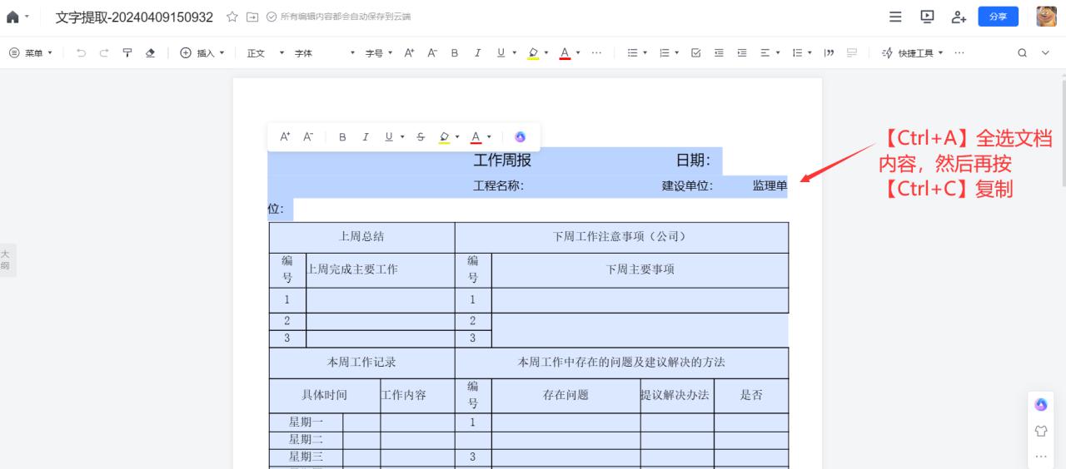Expand the bullet list style dropdown
The width and height of the screenshot is (1066, 469).
(x=646, y=52)
